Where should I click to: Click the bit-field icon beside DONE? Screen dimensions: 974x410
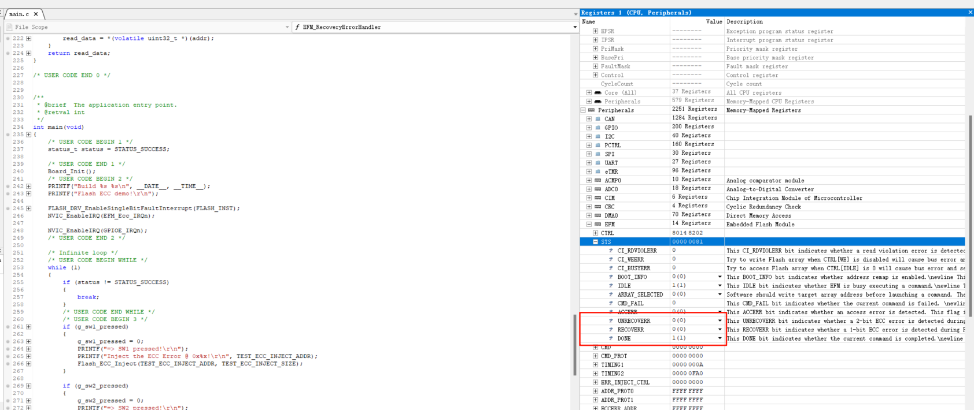[611, 338]
